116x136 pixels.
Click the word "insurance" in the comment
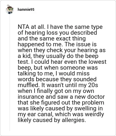(x=31, y=97)
